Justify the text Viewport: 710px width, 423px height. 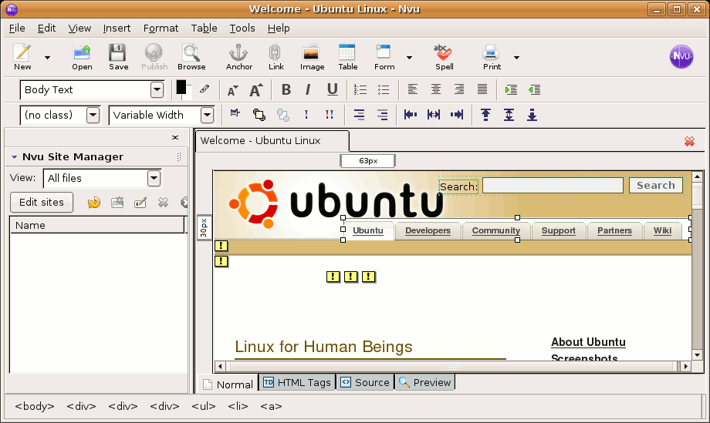tap(482, 89)
